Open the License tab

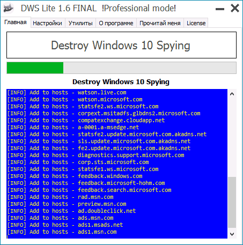(x=196, y=23)
